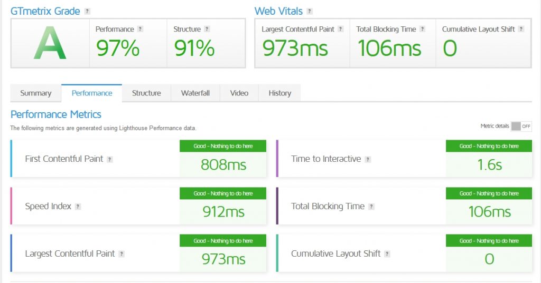Click Good status banner above 808ms
Viewport: 541px width, 283px height.
coord(223,146)
